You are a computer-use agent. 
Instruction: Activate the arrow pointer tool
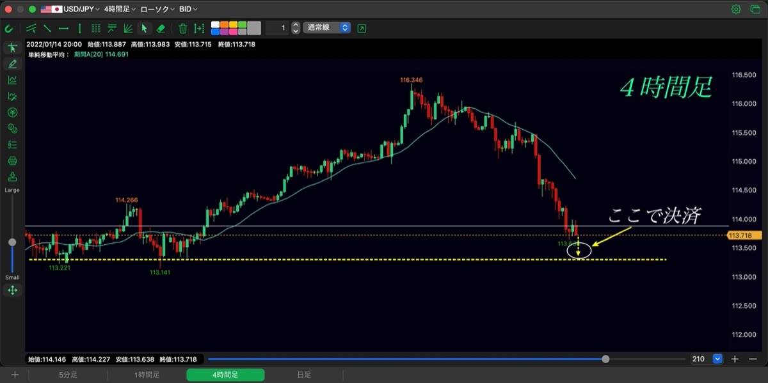click(x=145, y=28)
